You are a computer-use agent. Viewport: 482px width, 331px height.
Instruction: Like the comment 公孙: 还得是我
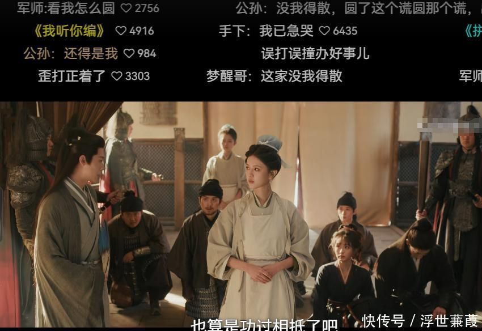[129, 53]
